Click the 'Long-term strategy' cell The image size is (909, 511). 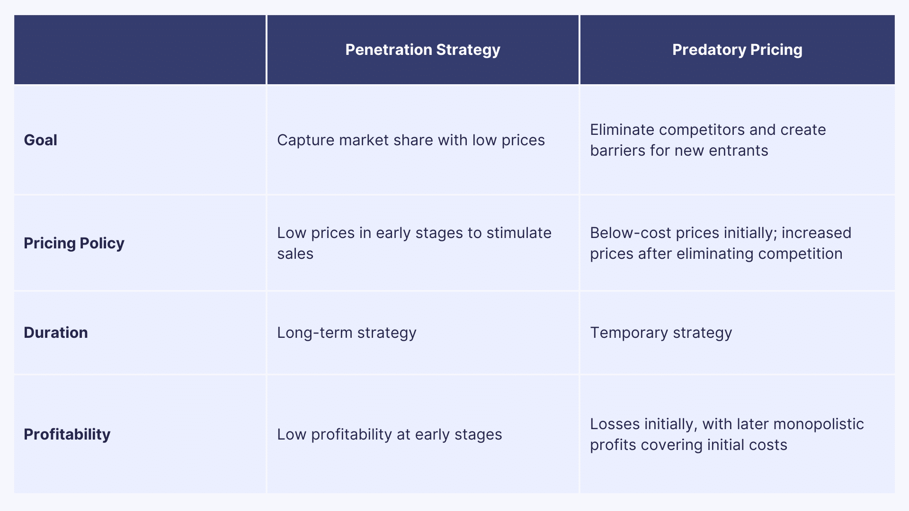[347, 333]
